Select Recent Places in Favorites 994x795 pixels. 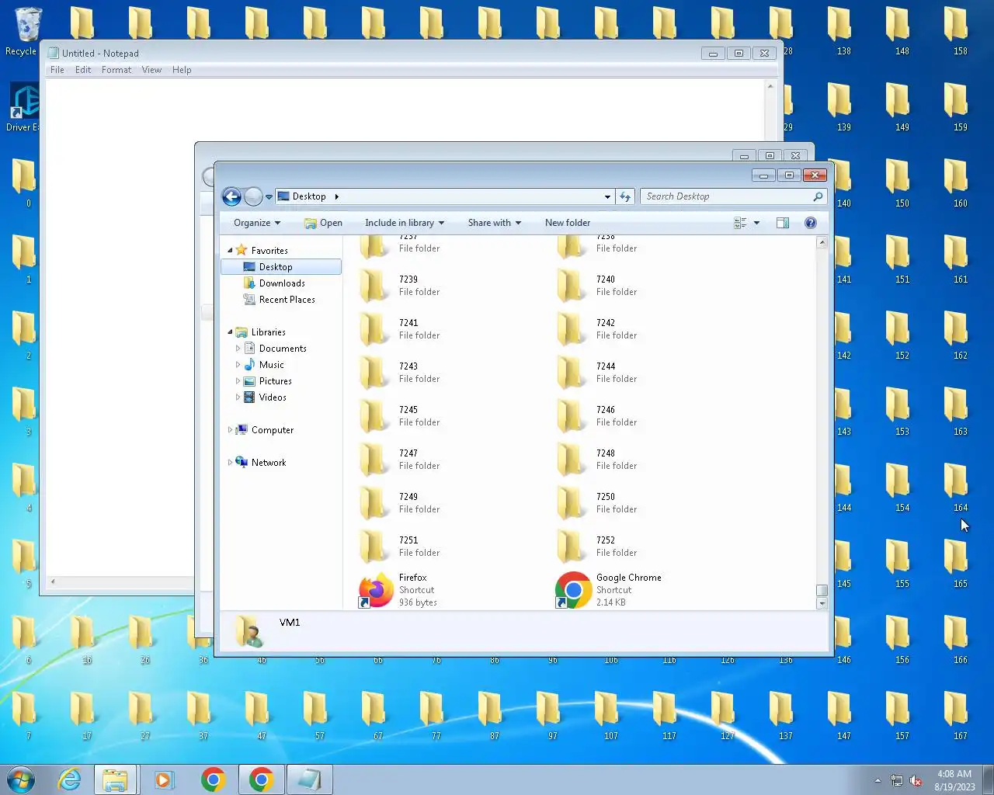[x=287, y=299]
